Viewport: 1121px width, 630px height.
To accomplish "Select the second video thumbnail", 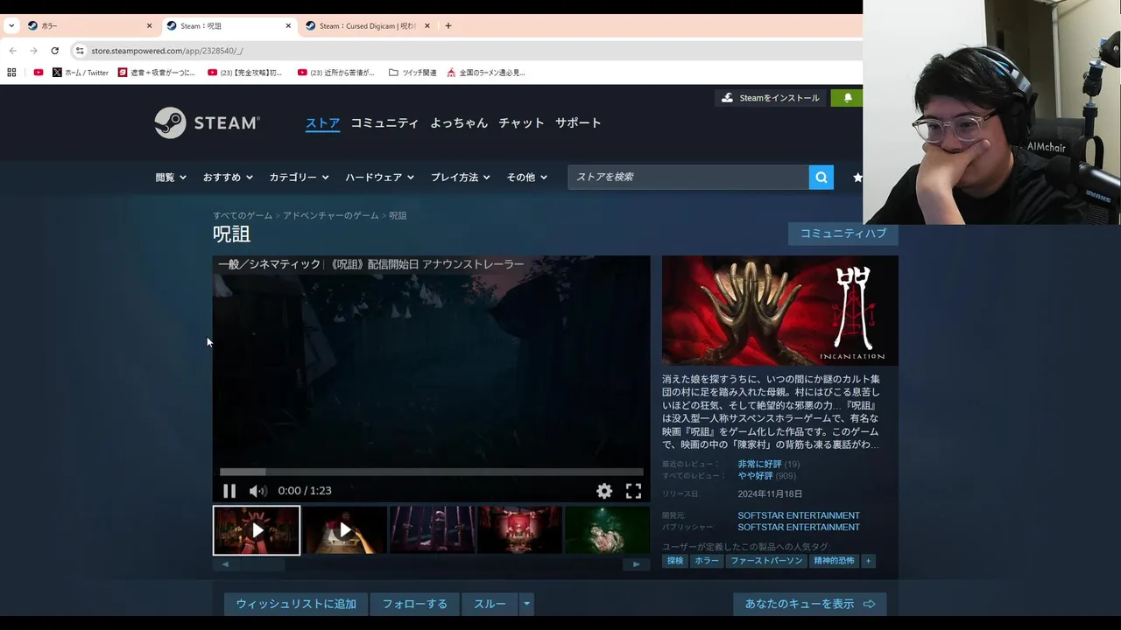I will [344, 530].
